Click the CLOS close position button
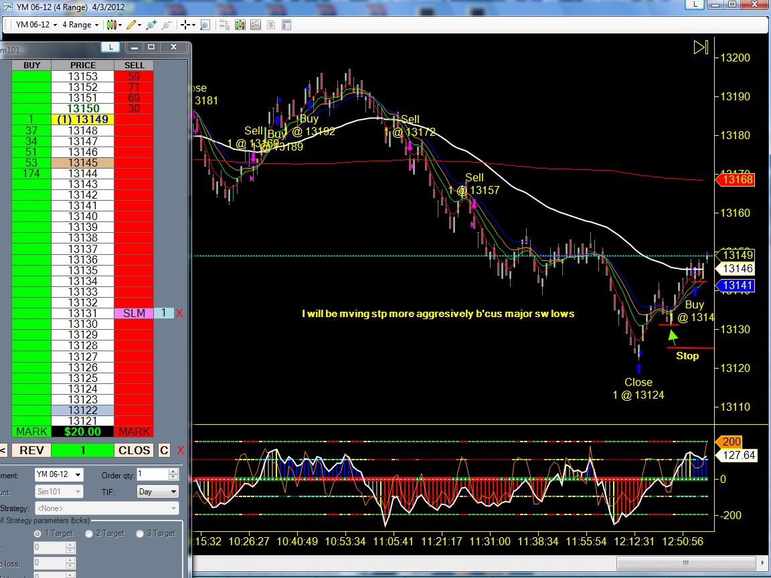 click(135, 450)
